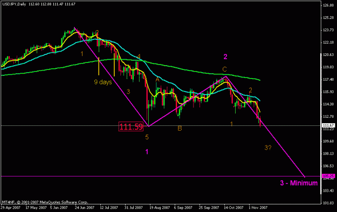Click the 117.48 price axis value
Screen dimensions: 337x212
[328, 80]
